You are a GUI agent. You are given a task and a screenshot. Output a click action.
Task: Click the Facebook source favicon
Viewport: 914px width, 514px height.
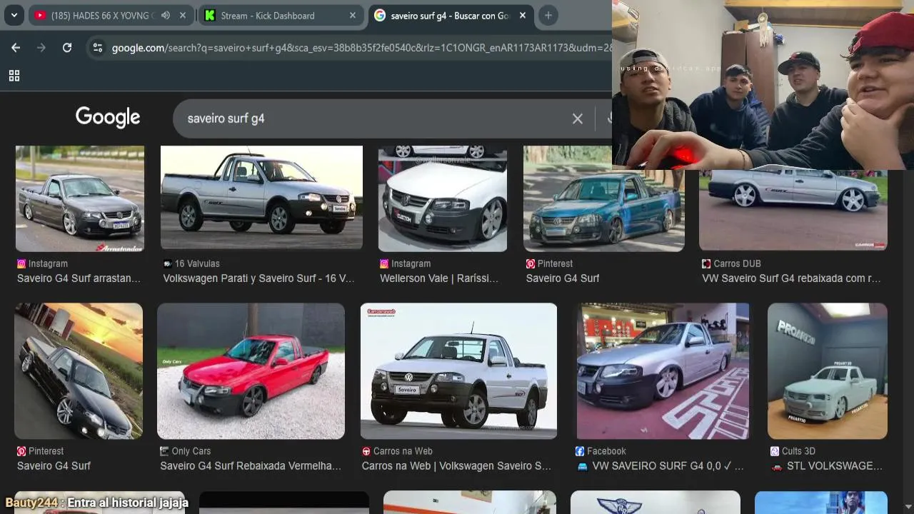pos(580,451)
